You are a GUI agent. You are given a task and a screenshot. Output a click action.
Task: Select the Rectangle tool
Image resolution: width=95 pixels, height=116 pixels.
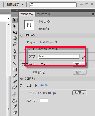coord(15,70)
